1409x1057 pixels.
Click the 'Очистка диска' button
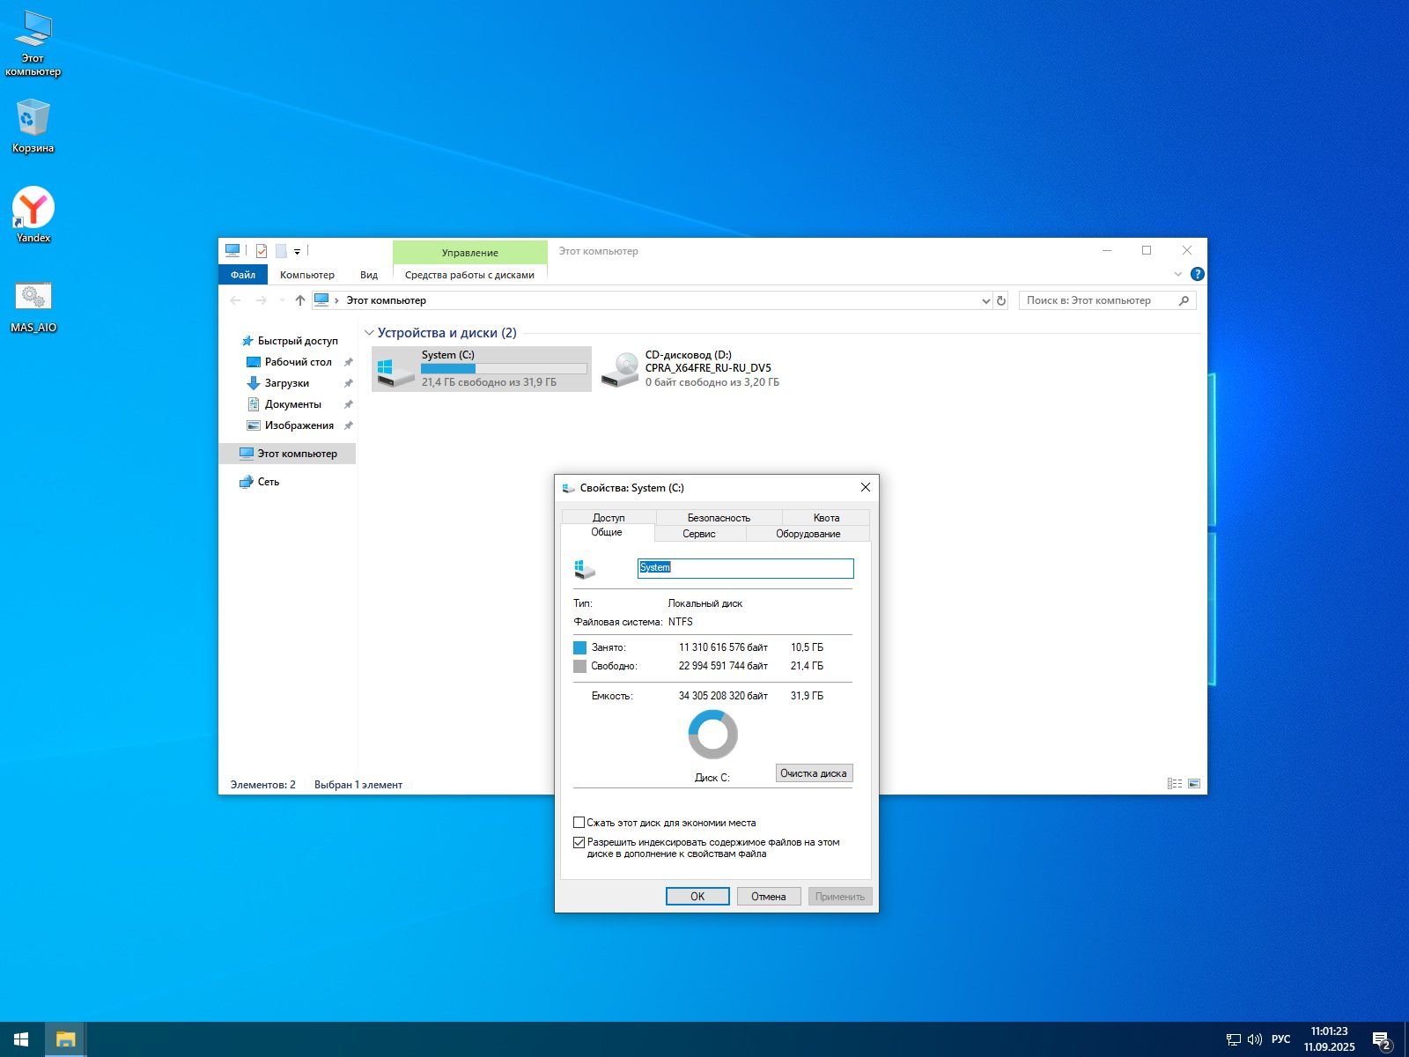tap(813, 773)
